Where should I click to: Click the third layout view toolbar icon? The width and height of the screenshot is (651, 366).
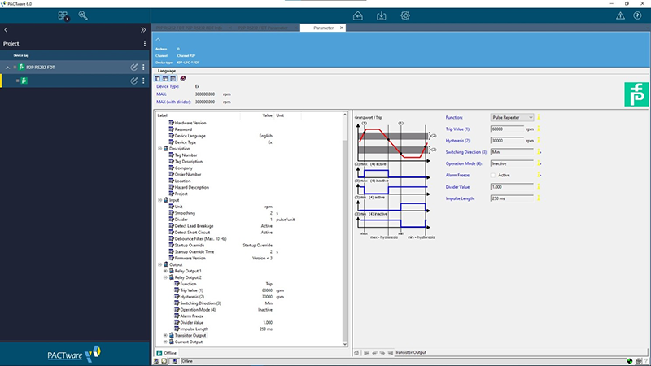pyautogui.click(x=173, y=78)
